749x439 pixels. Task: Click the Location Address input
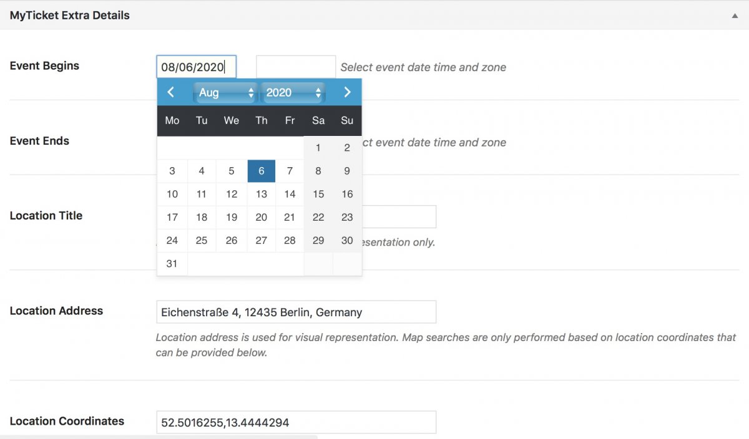pyautogui.click(x=295, y=312)
